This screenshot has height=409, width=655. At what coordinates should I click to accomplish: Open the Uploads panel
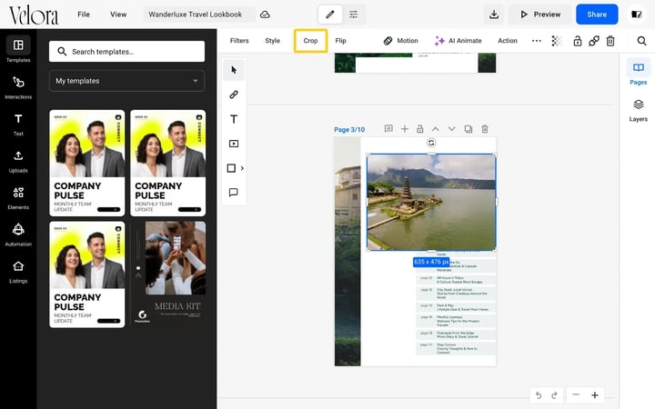click(18, 162)
